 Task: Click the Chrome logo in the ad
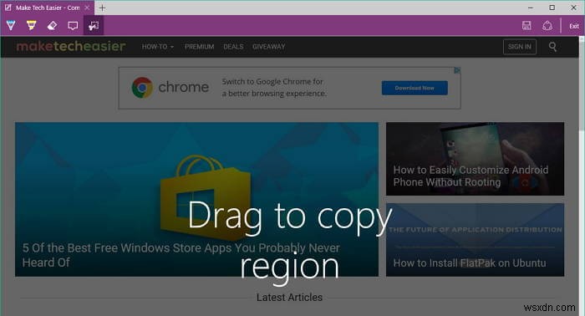(142, 88)
